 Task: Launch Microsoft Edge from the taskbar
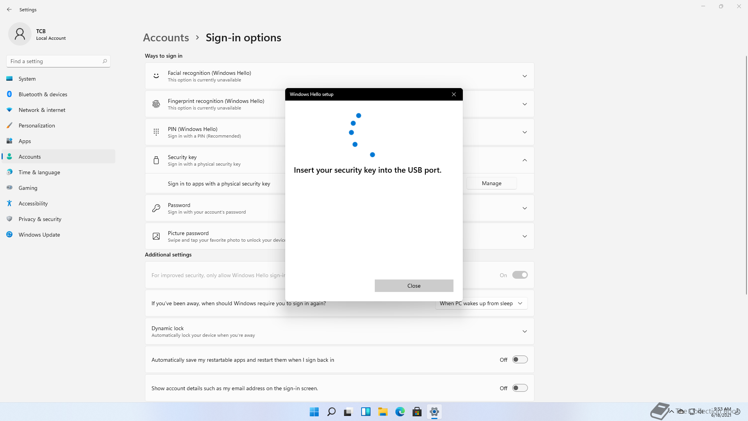click(x=400, y=412)
